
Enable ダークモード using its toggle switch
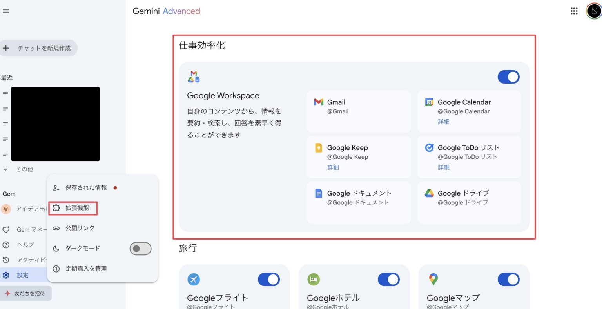140,248
